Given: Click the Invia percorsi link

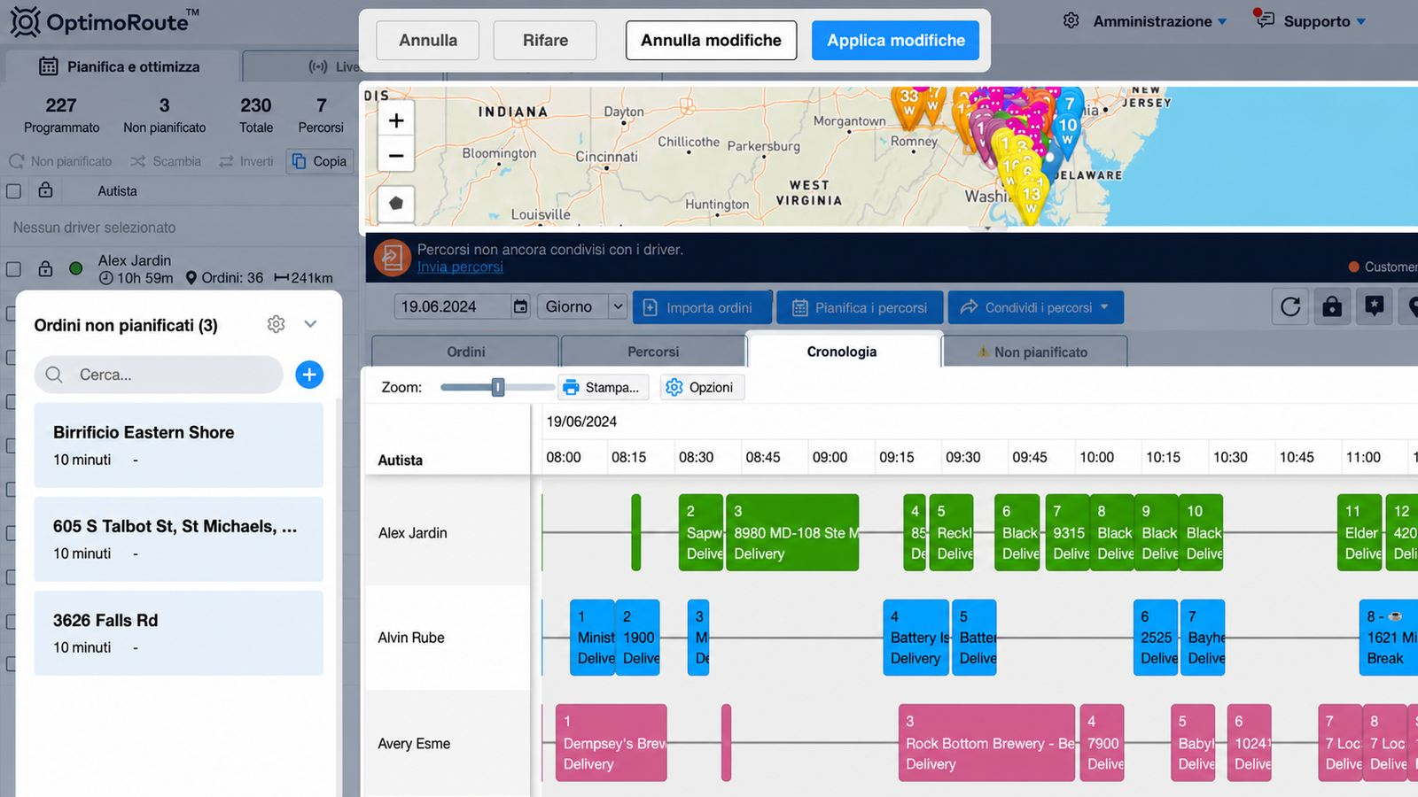Looking at the screenshot, I should pos(460,267).
